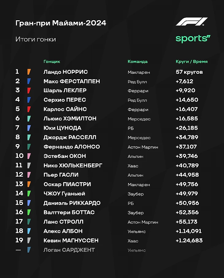Select driver name Фернандо АЛОНСО
This screenshot has height=278, width=224.
(71, 147)
